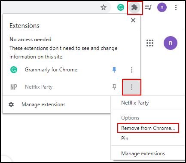Click the address bar field
186x163 pixels.
pyautogui.click(x=56, y=7)
